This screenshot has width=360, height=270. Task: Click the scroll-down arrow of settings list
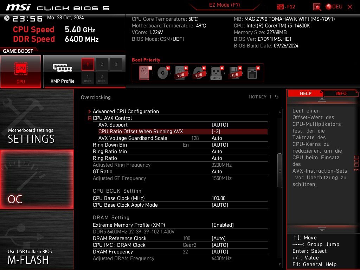tap(279, 264)
